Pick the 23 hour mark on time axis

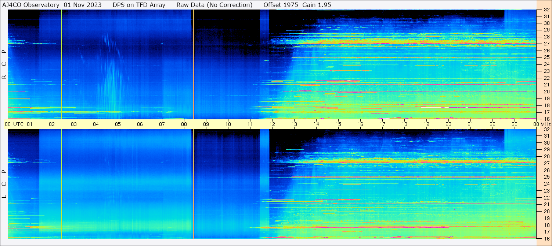coord(515,124)
